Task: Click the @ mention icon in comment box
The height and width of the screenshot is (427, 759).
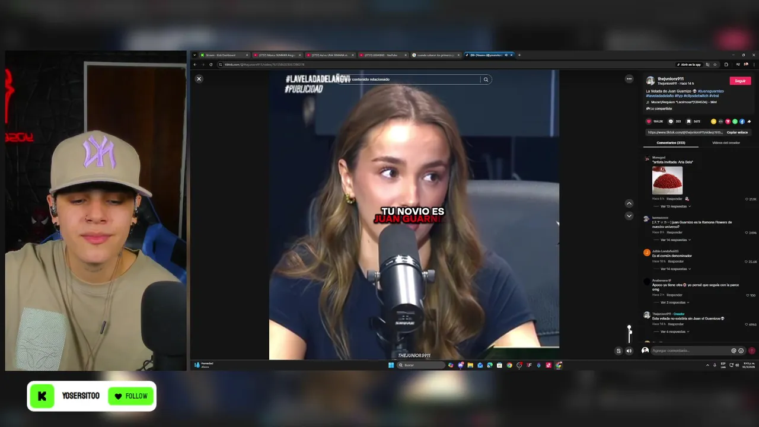Action: (734, 350)
